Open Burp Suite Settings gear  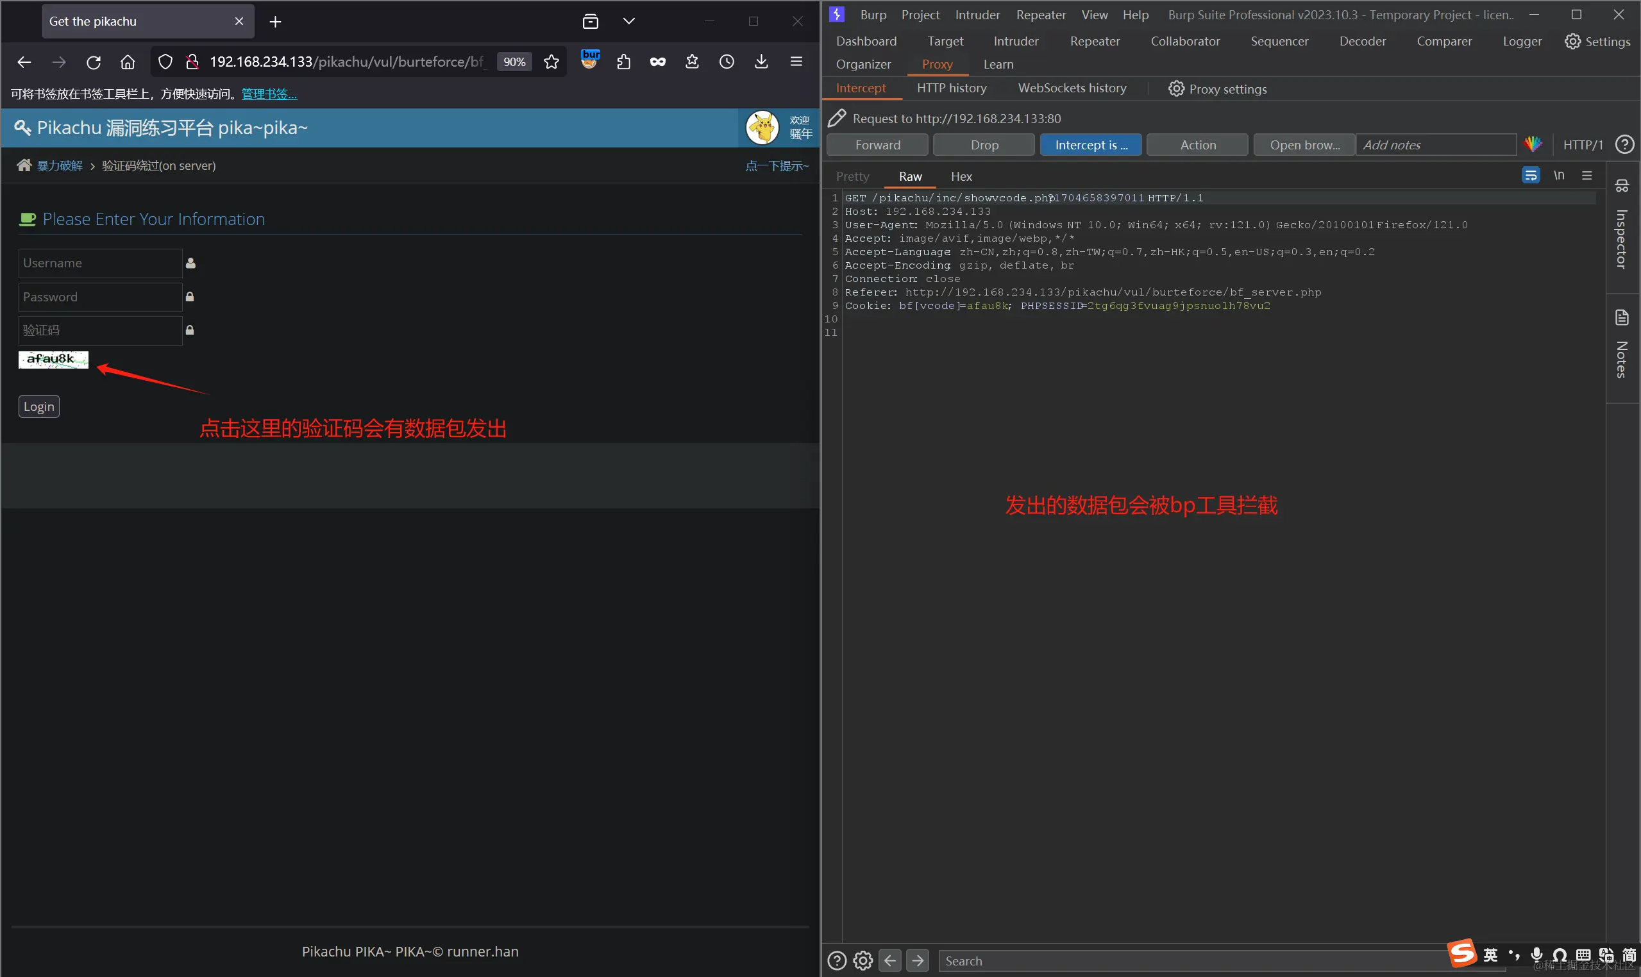[x=1597, y=42]
